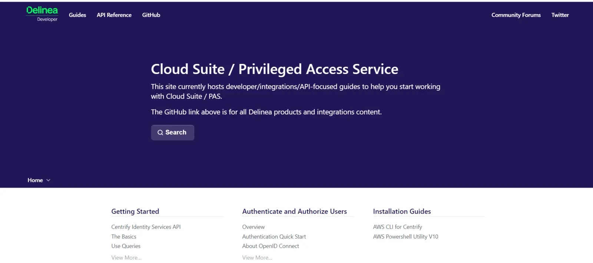Click View More under Authenticate and Authorize
Viewport: 593px width, 263px height.
pos(257,257)
